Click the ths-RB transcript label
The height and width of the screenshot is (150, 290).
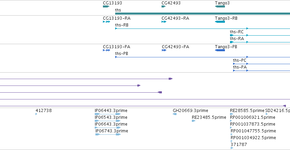[x=122, y=25]
